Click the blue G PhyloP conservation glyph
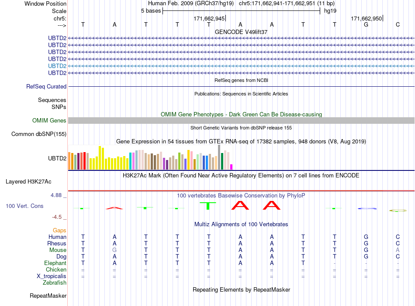Viewport: 415px width, 306px height. click(x=367, y=208)
